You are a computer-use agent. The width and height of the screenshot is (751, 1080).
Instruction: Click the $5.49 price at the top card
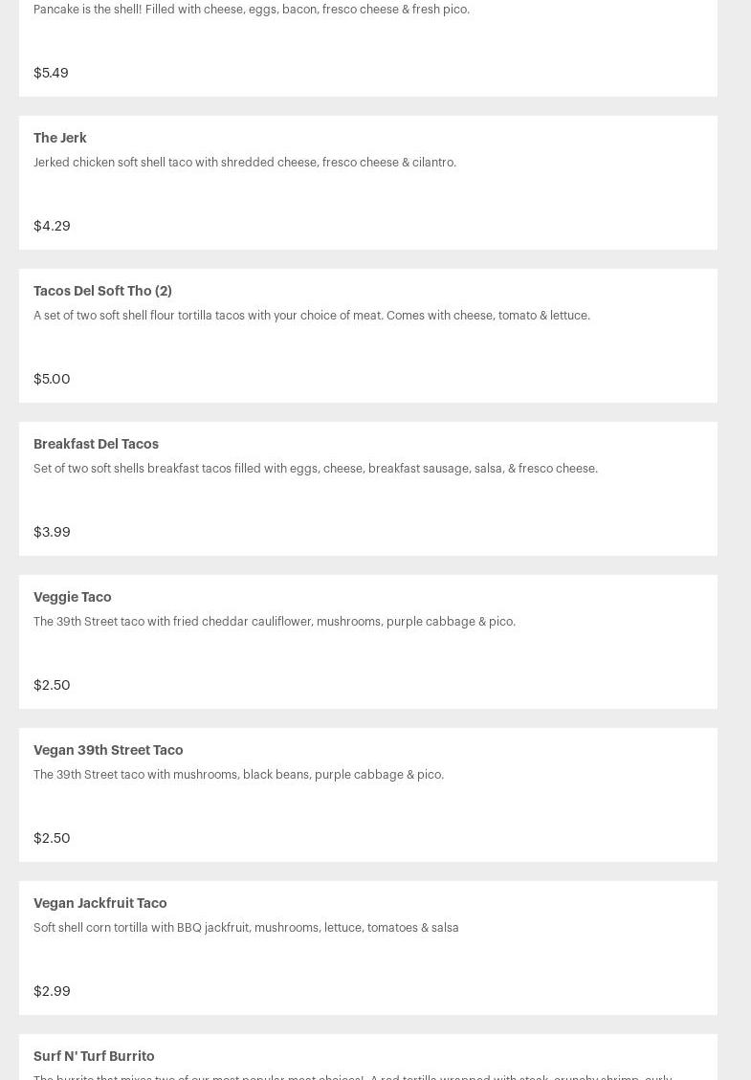click(51, 73)
